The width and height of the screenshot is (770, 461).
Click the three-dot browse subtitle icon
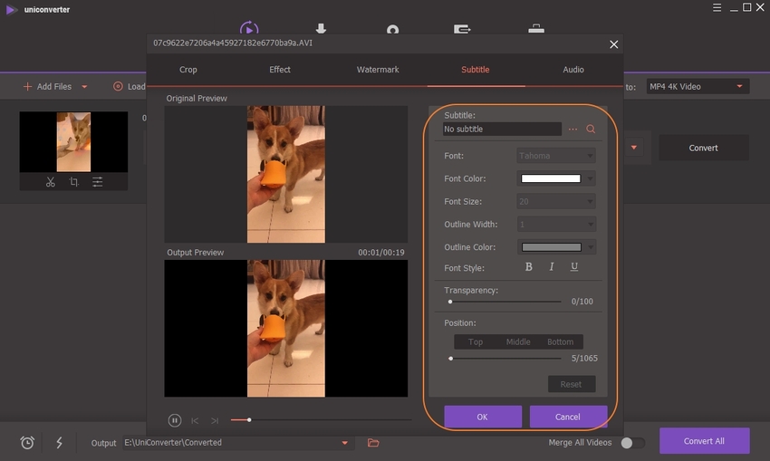[x=573, y=130]
